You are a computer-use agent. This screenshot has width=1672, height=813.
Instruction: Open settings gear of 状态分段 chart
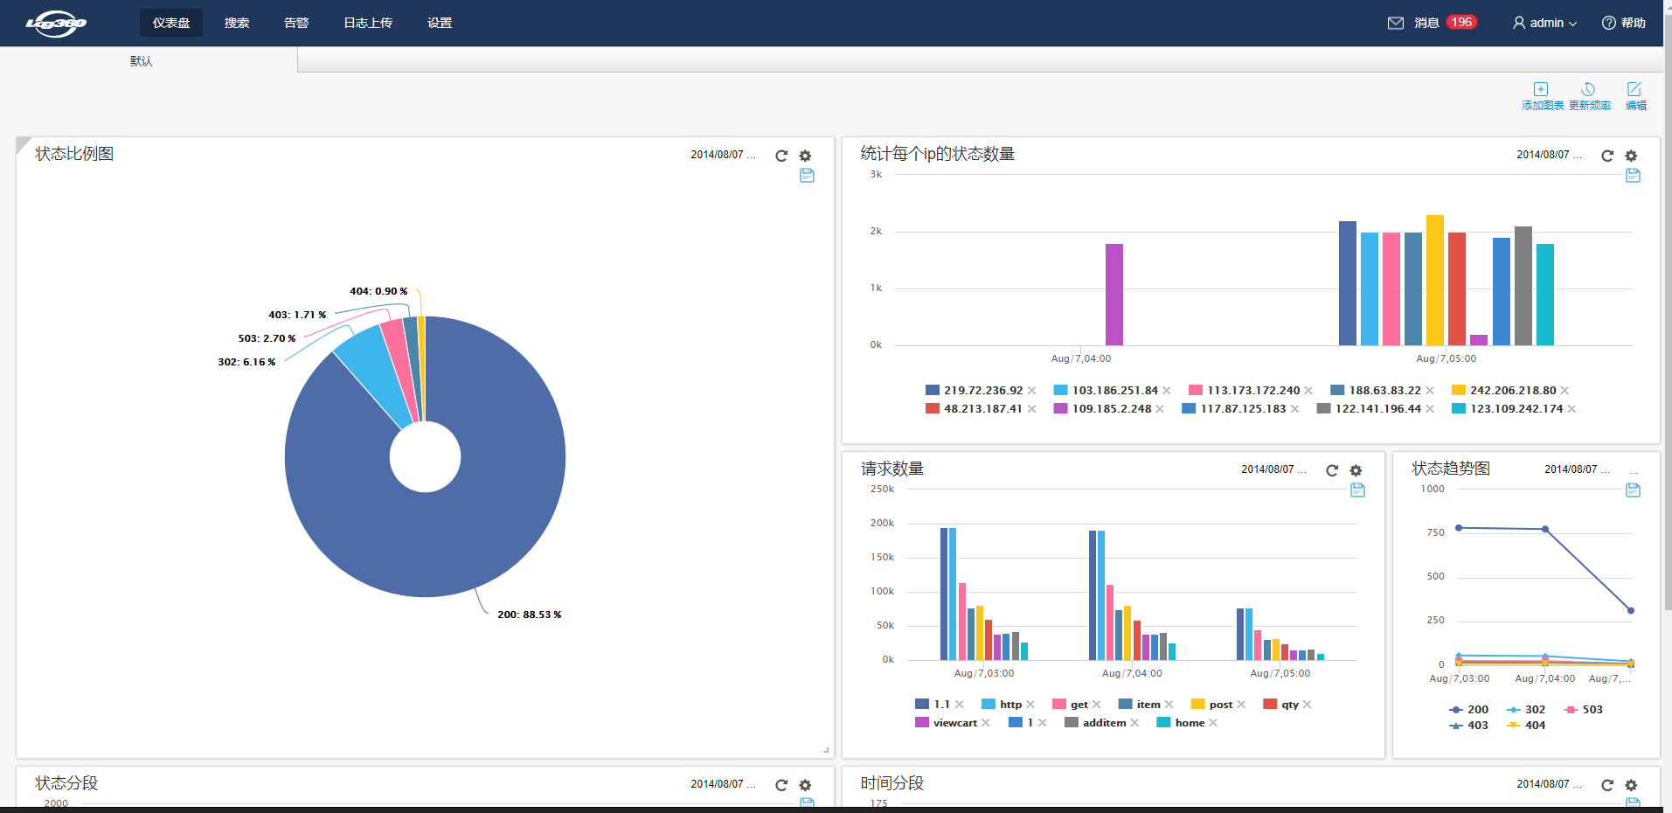(805, 785)
